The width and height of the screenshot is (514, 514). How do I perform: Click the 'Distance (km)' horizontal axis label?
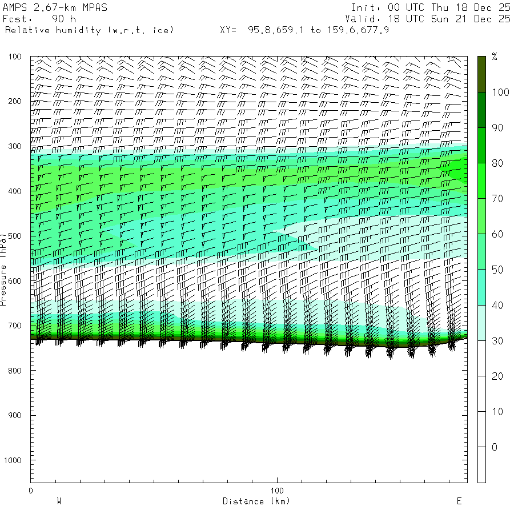pyautogui.click(x=256, y=501)
